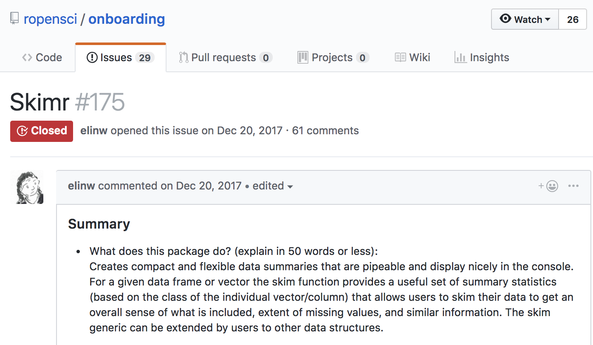Open the ropensci organization link

[x=50, y=19]
